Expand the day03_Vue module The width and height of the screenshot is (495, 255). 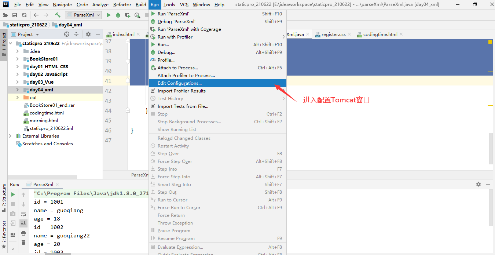coord(17,82)
